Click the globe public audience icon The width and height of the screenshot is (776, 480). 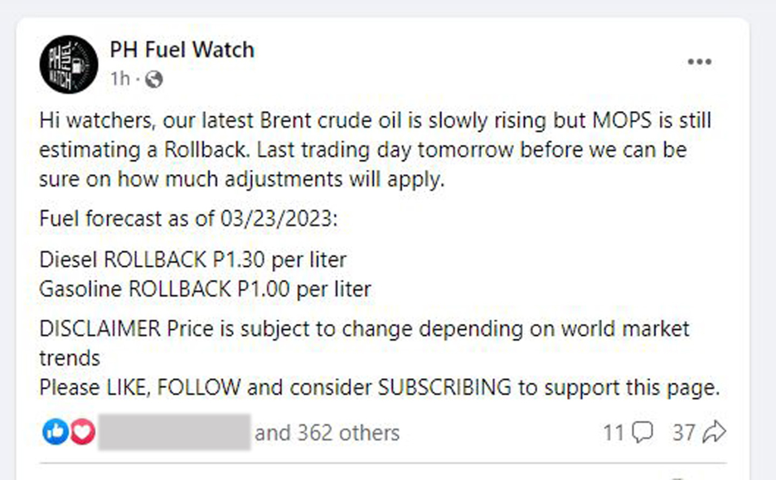tap(154, 79)
